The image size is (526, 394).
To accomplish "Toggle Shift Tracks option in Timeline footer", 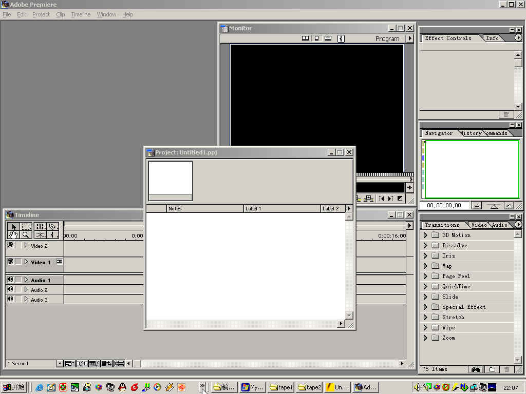I will (x=107, y=364).
